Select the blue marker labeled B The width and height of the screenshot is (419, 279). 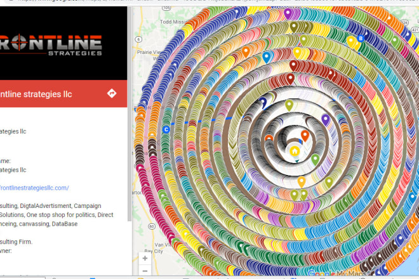coord(361,39)
